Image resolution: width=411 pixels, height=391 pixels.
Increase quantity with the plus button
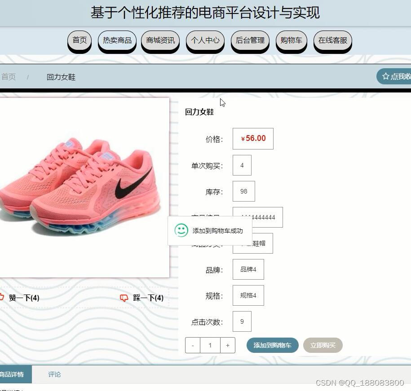point(228,345)
